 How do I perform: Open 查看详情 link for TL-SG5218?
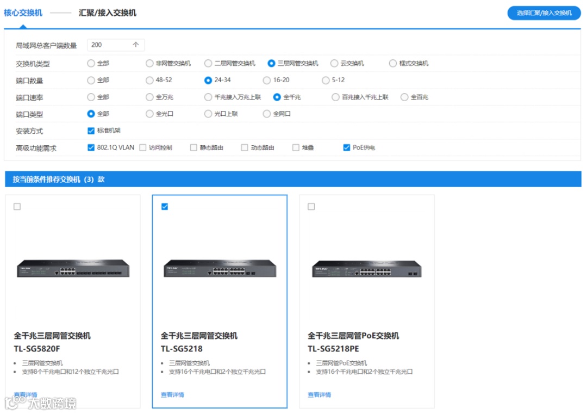[172, 395]
